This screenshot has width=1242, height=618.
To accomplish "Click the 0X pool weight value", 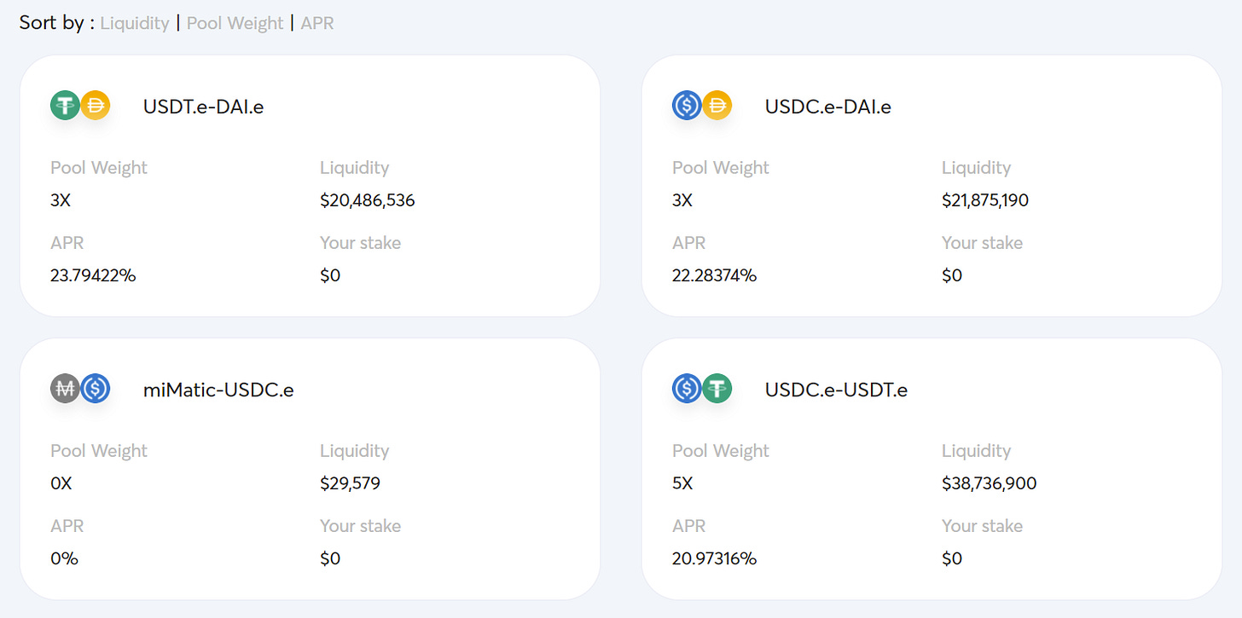I will (61, 484).
